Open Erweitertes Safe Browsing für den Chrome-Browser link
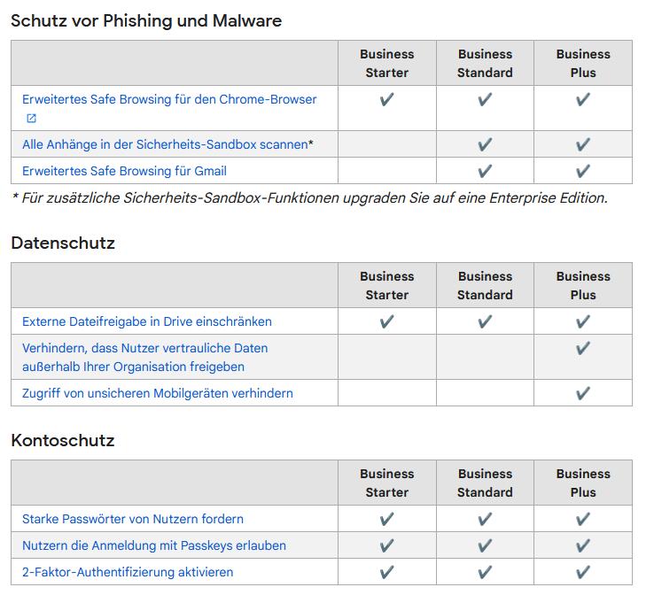Viewport: 654px width, 595px height. pos(169,99)
